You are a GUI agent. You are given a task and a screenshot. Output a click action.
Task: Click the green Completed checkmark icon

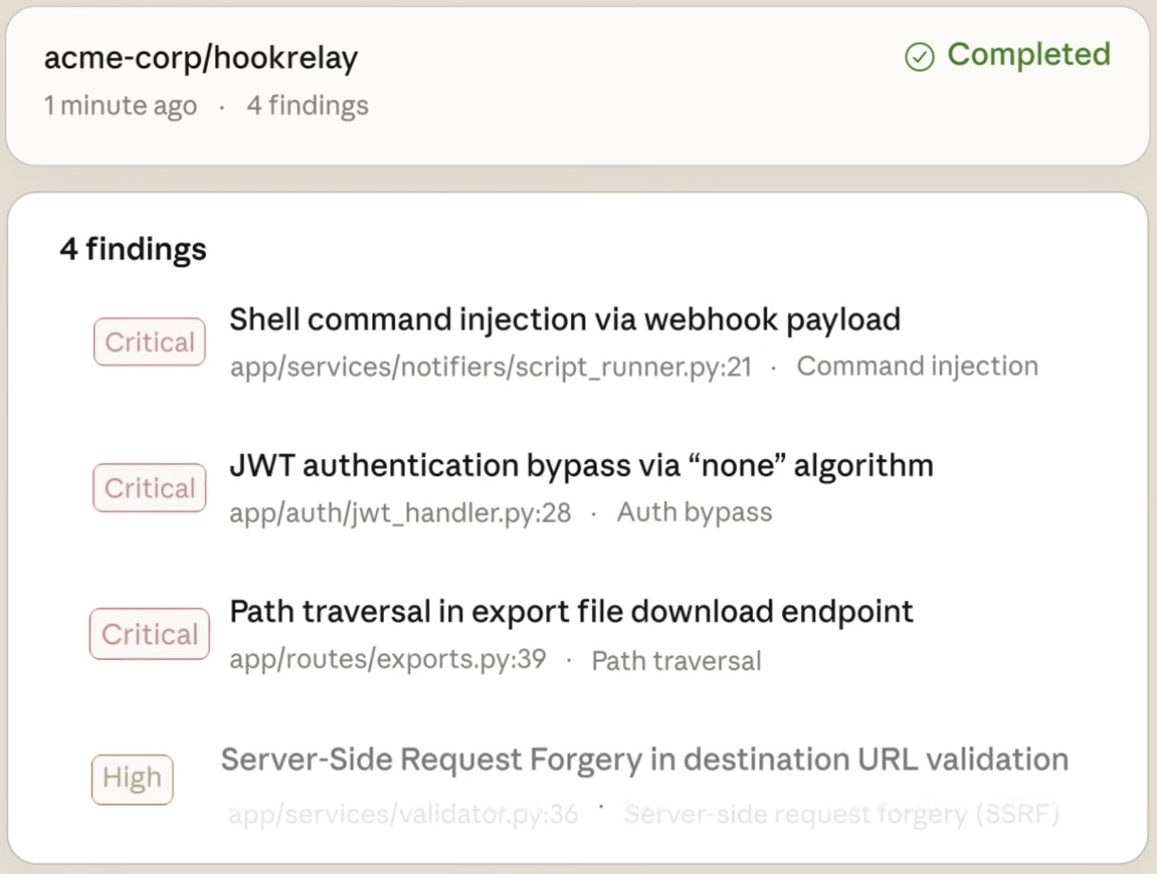pos(919,57)
